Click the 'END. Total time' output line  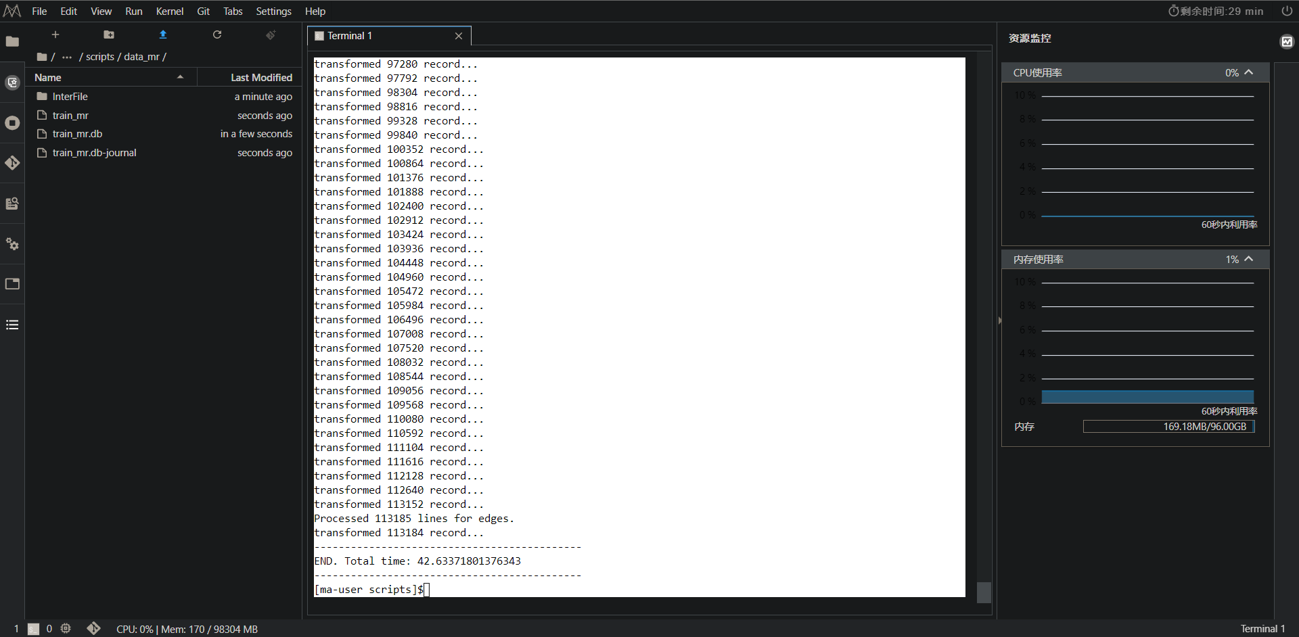[x=417, y=561]
